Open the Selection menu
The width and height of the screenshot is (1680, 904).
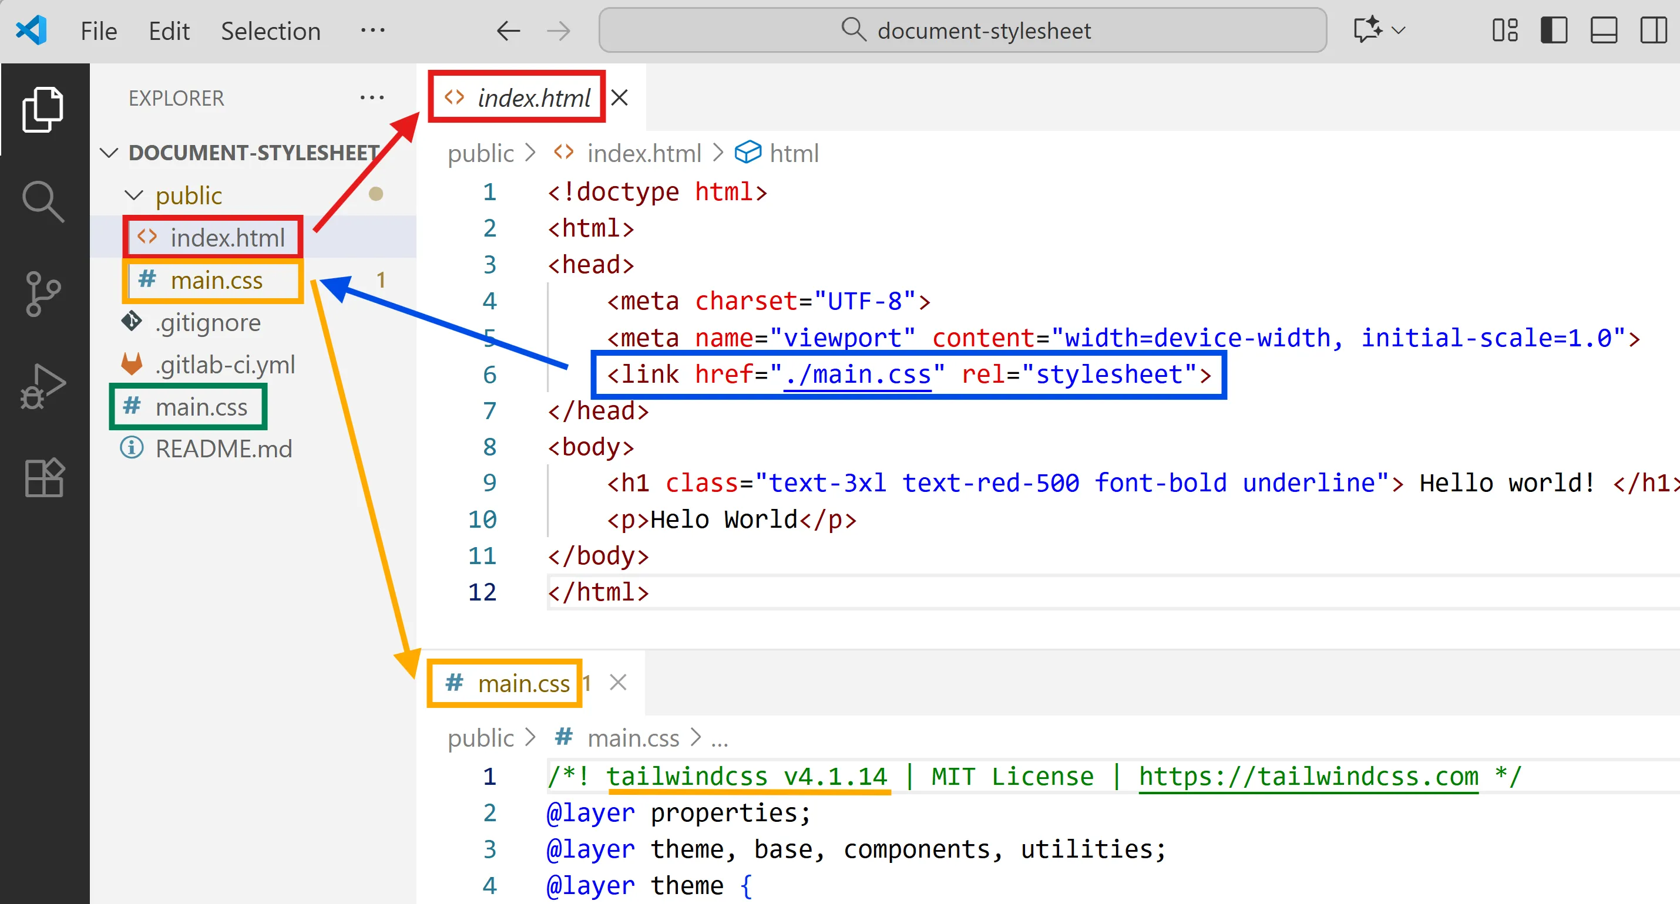pos(271,31)
